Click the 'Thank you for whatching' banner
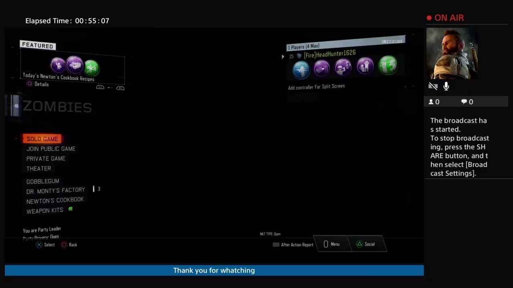513x288 pixels. pos(214,270)
